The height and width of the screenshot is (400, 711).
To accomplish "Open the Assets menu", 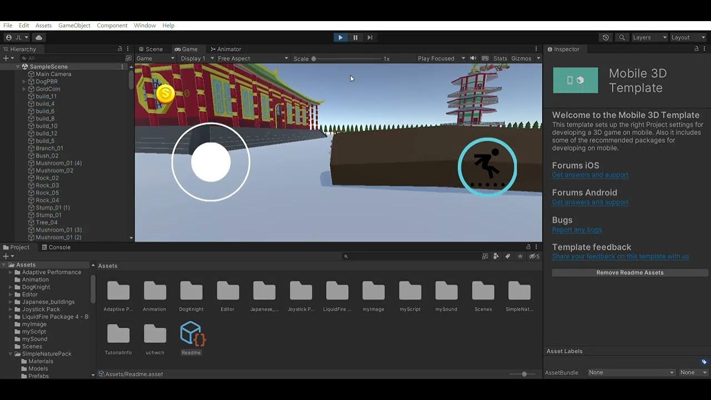I will pos(43,26).
